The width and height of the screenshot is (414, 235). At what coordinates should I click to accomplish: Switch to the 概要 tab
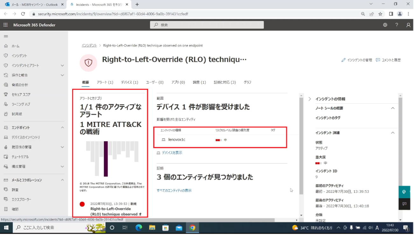[x=86, y=82]
